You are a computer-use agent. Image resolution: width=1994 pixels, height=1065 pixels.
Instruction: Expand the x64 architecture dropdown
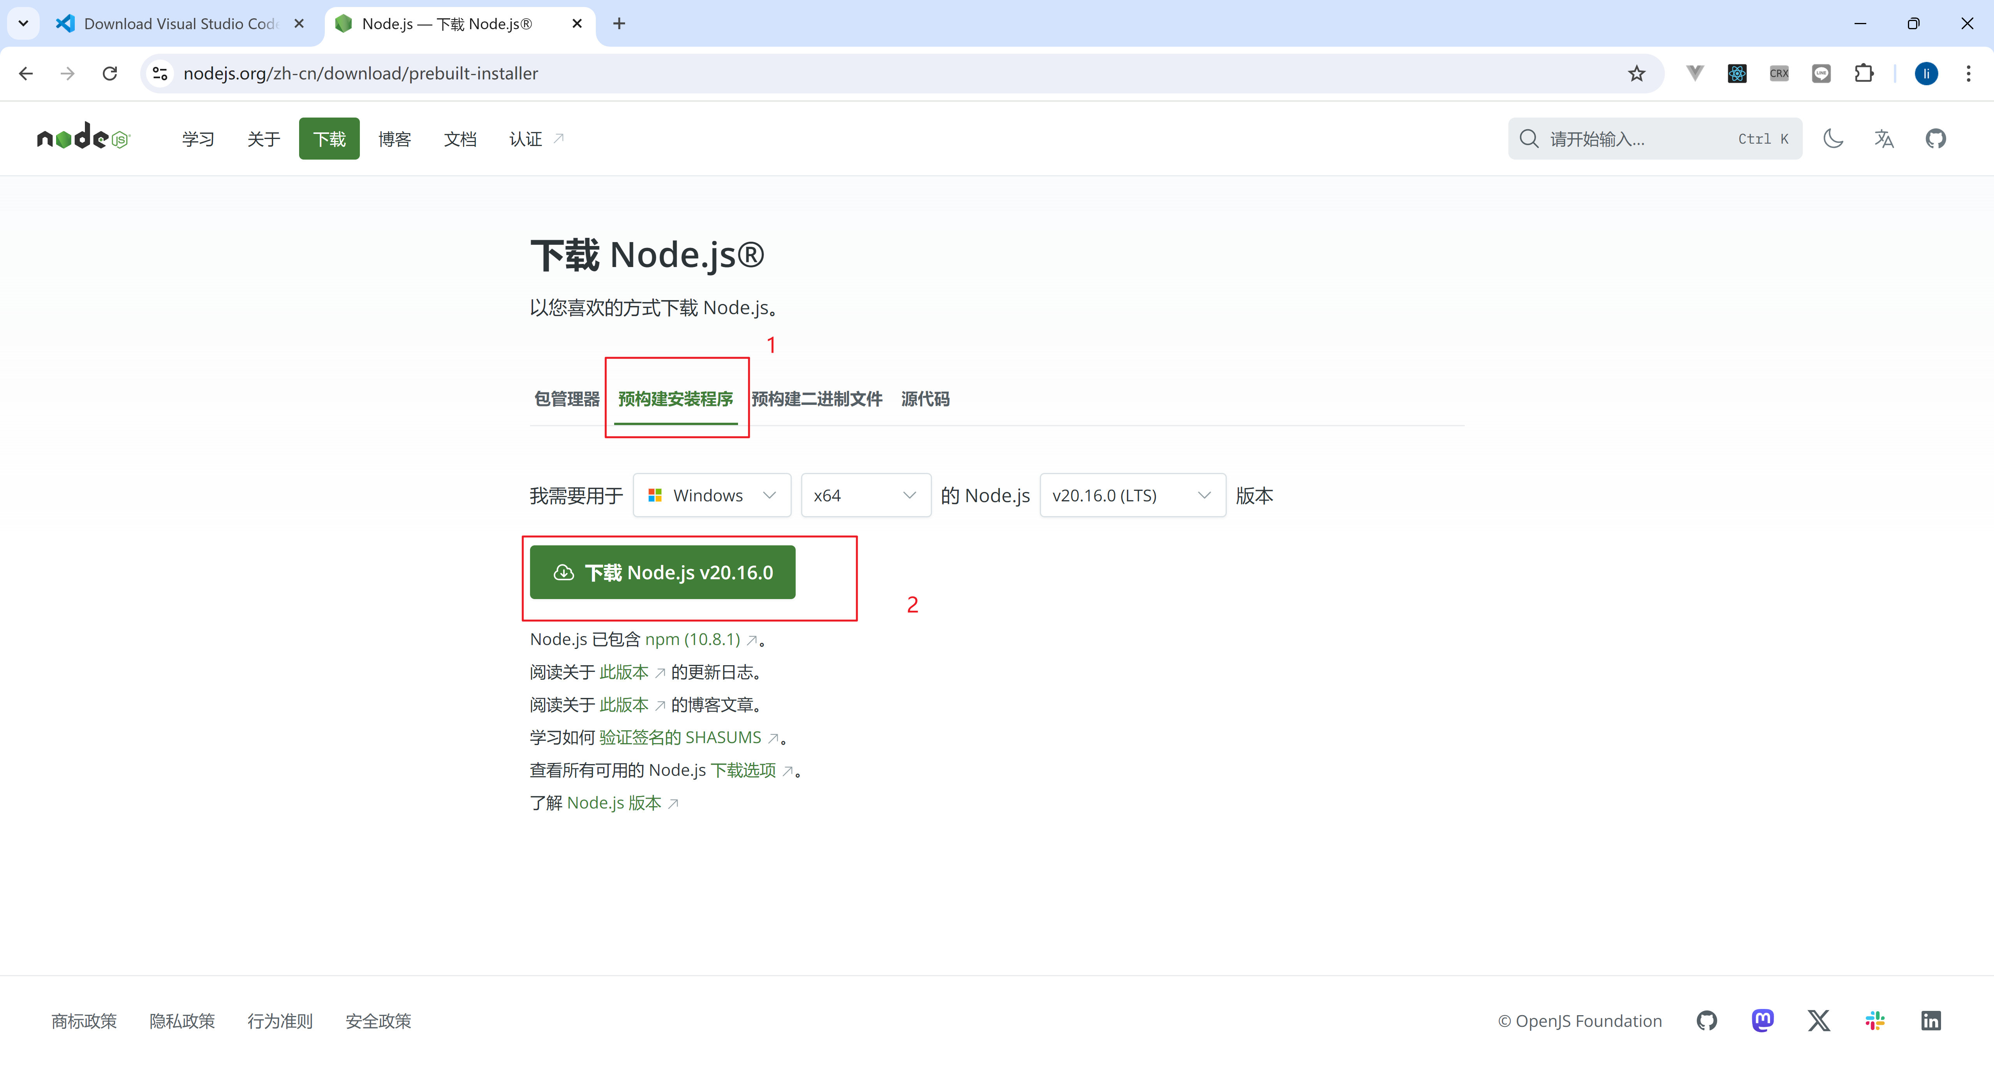865,495
